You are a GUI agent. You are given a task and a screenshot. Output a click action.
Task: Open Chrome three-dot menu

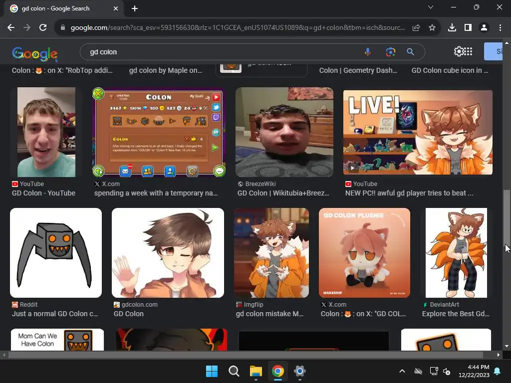(x=500, y=28)
